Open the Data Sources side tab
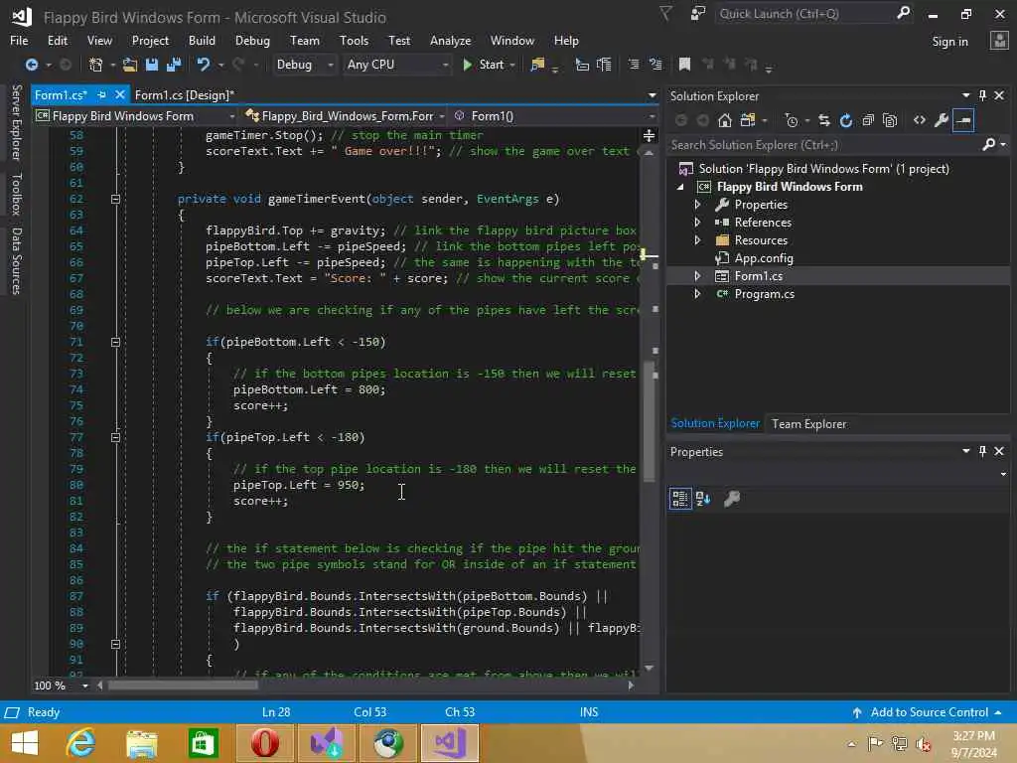The image size is (1017, 763). [16, 261]
